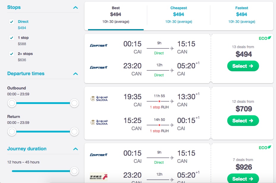Image resolution: width=276 pixels, height=183 pixels.
Task: Click the Journey duration slider handle
Action: tap(74, 171)
